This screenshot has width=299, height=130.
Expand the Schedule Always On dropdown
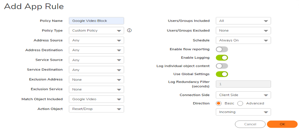243,40
